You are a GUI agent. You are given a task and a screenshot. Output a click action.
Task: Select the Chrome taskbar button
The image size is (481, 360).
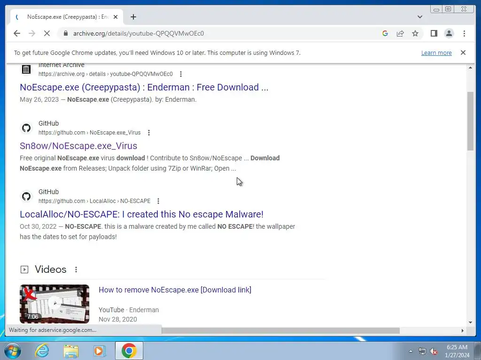coord(129,351)
